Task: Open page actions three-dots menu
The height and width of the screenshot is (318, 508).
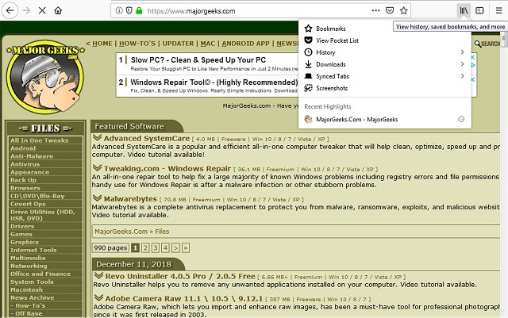Action: [375, 10]
